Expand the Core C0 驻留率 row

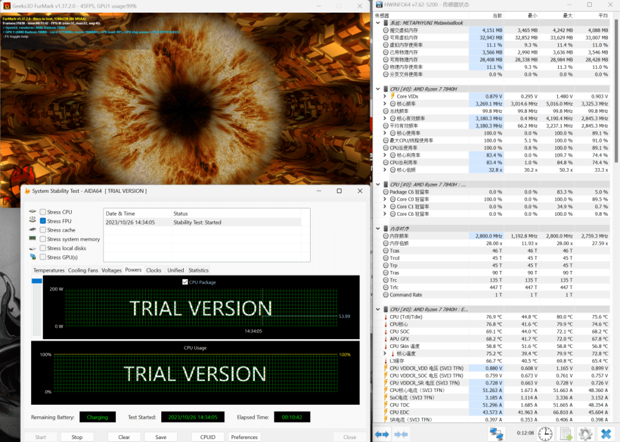pyautogui.click(x=385, y=199)
